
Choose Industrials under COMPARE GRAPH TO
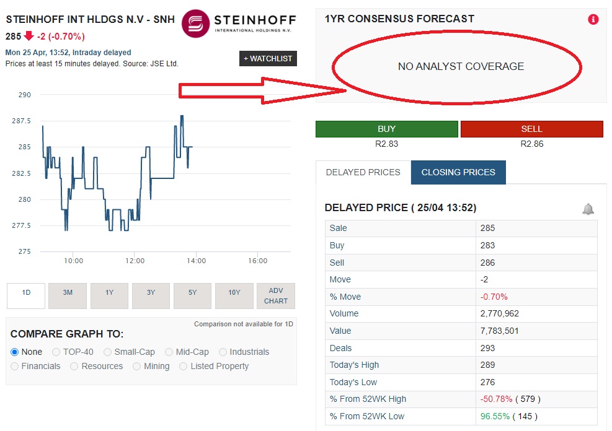tap(223, 352)
